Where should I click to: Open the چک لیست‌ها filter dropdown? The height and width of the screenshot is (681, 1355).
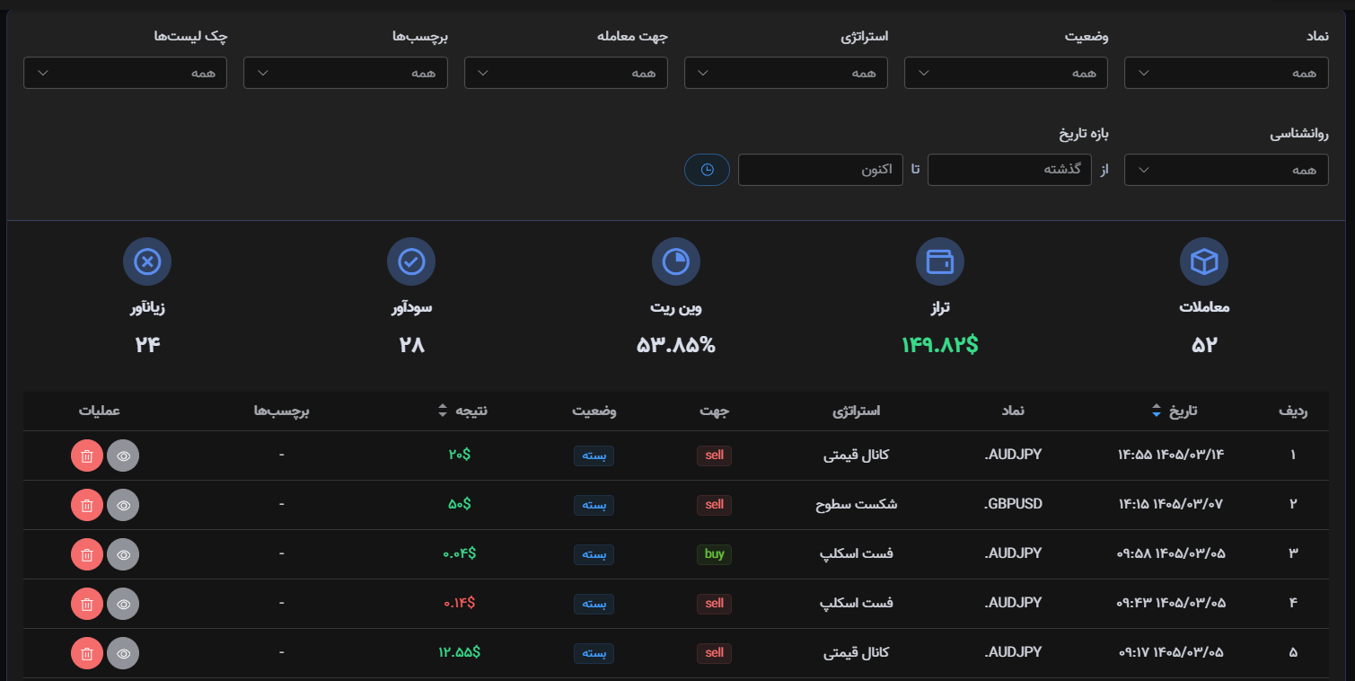[x=125, y=73]
